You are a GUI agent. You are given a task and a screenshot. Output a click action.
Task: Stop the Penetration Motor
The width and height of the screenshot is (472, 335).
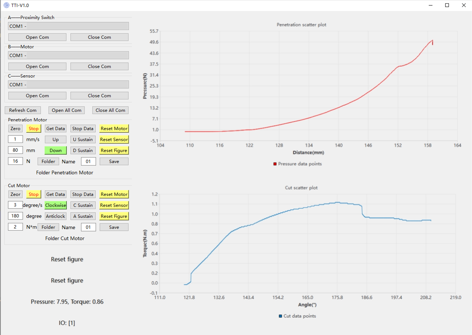pos(34,129)
